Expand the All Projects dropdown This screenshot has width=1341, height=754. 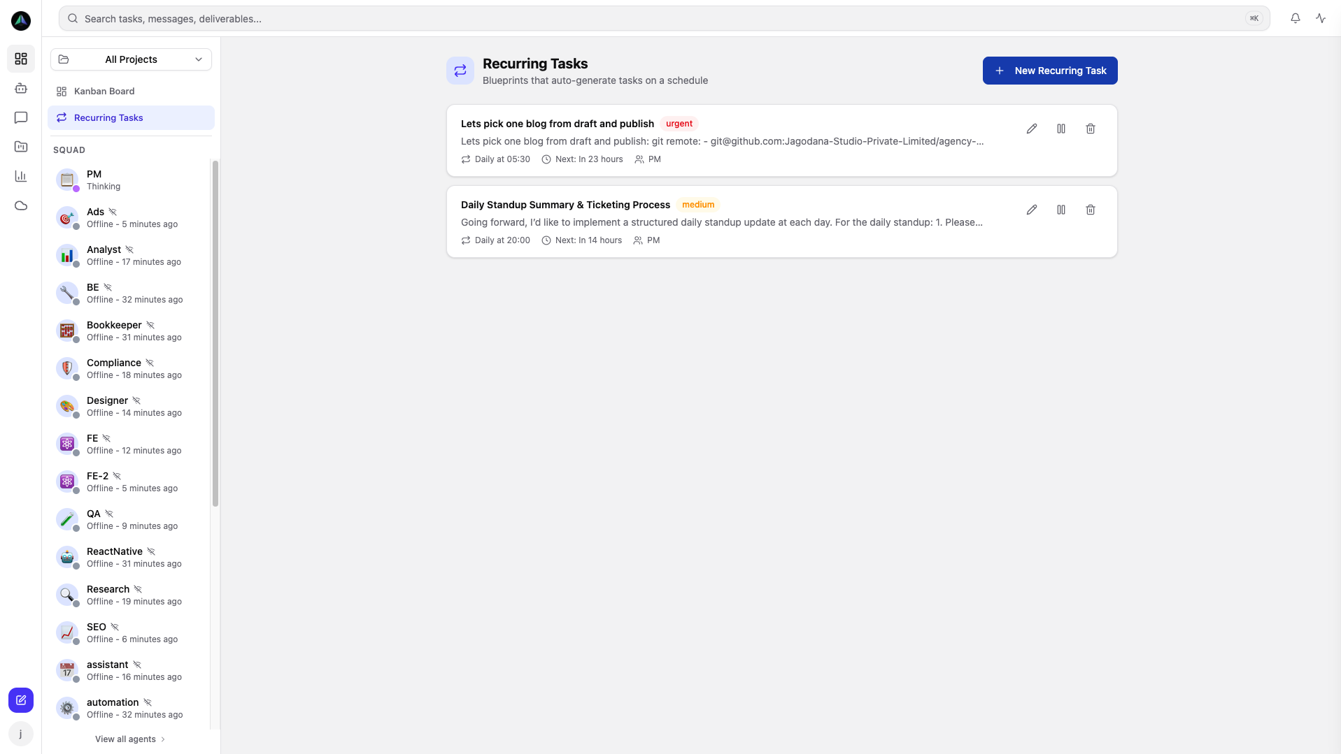coord(131,59)
